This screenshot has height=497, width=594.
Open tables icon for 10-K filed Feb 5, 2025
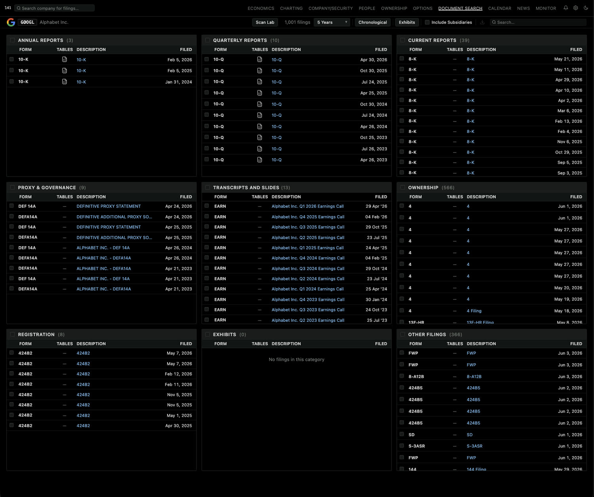65,70
